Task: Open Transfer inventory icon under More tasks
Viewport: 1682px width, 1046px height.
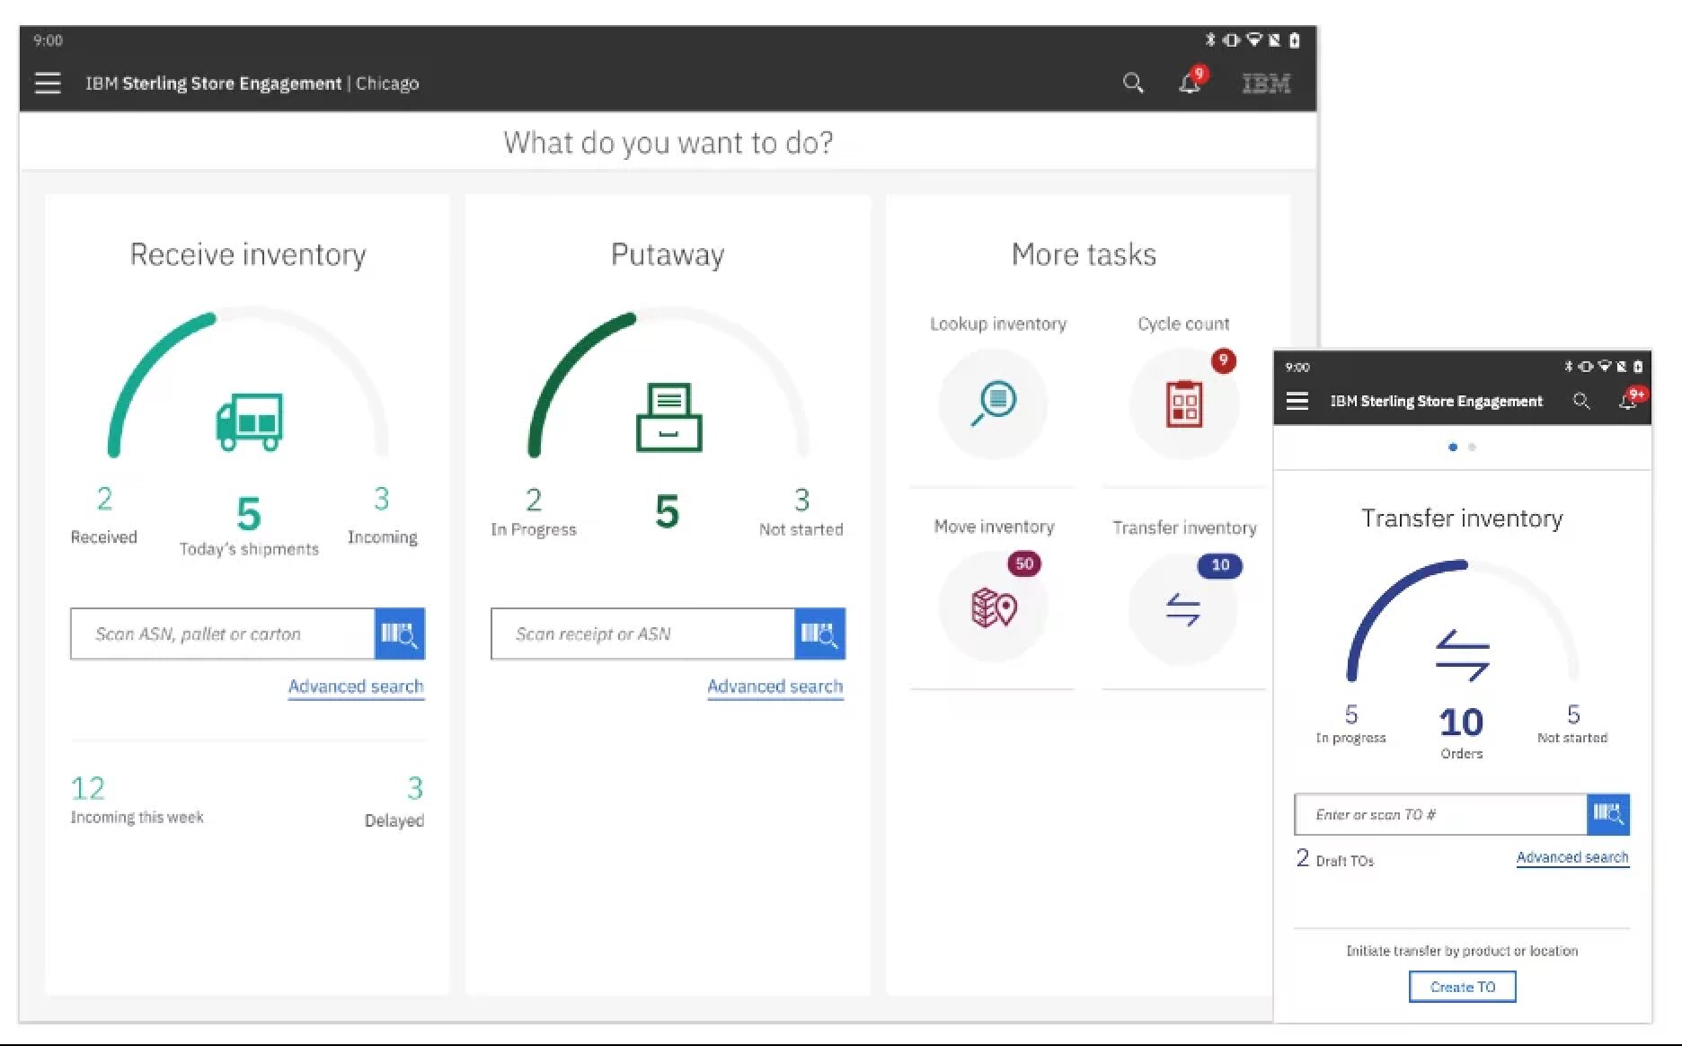Action: point(1182,609)
